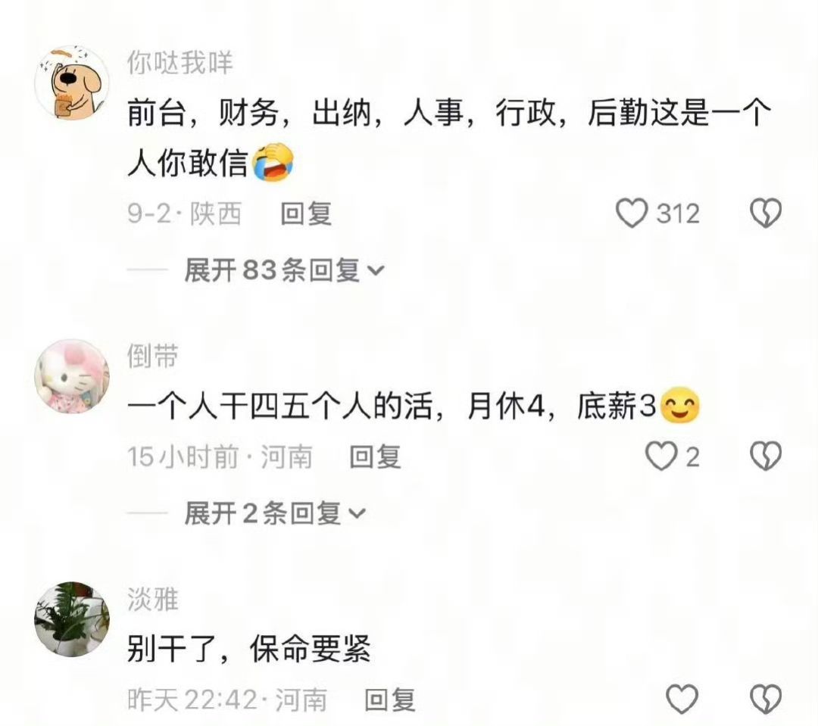Dislike 淡雅's comment with broken heart
The width and height of the screenshot is (818, 726).
pos(765,699)
